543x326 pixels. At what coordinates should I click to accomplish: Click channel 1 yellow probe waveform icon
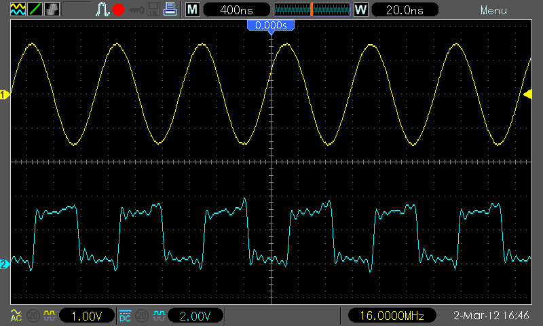coord(49,315)
